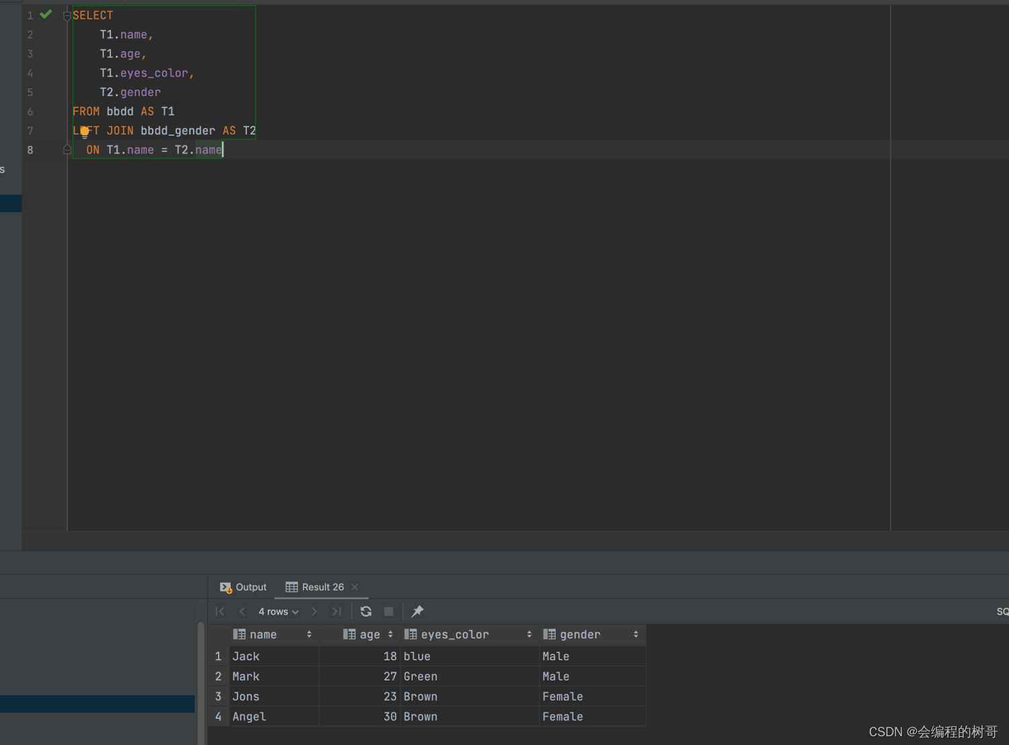Select the Result 26 tab

315,587
